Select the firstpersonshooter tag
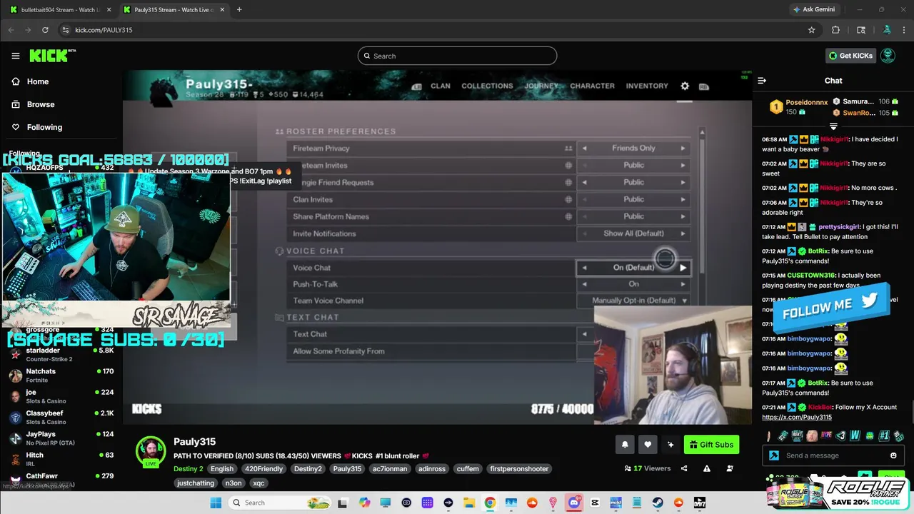This screenshot has height=514, width=914. [519, 469]
